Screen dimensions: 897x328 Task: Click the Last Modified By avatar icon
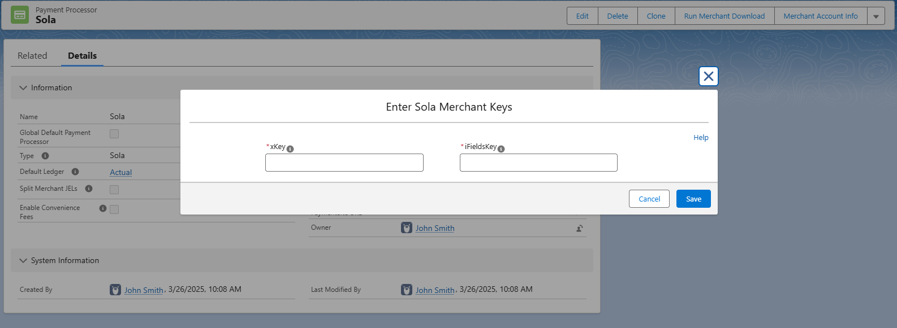(x=407, y=290)
